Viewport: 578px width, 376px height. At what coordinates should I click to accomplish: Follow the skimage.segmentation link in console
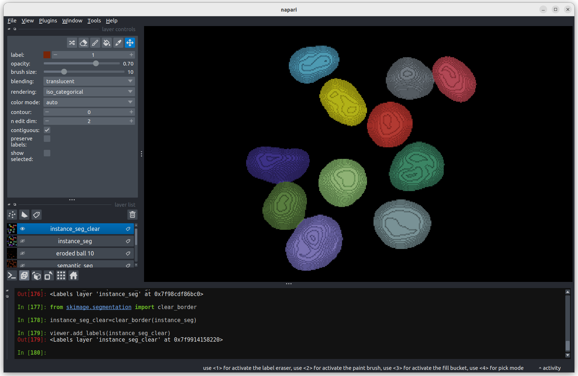(x=99, y=307)
